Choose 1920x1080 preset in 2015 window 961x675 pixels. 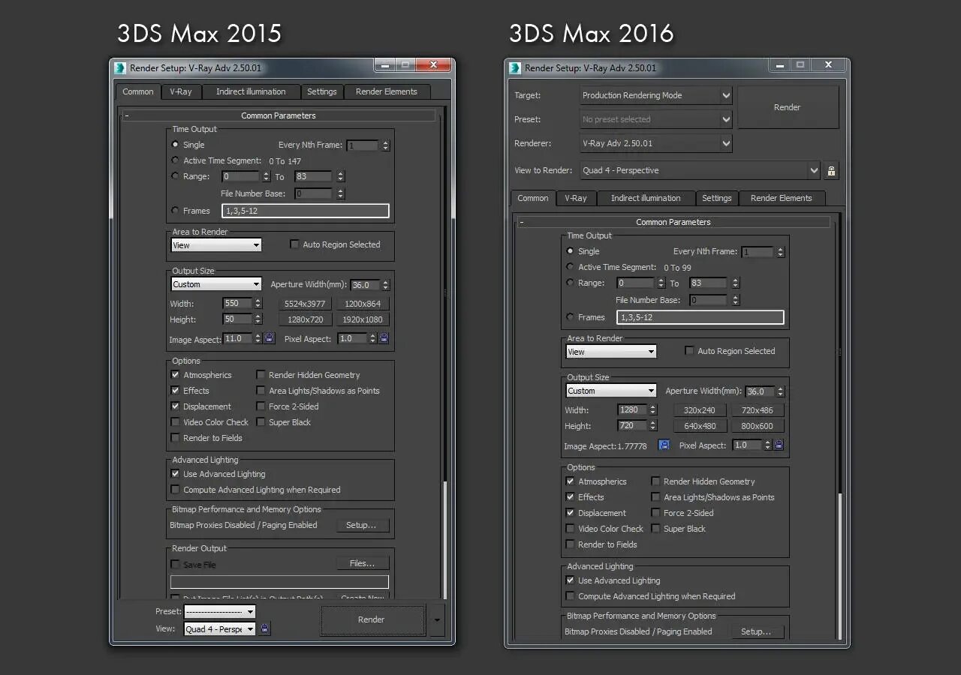click(x=363, y=319)
